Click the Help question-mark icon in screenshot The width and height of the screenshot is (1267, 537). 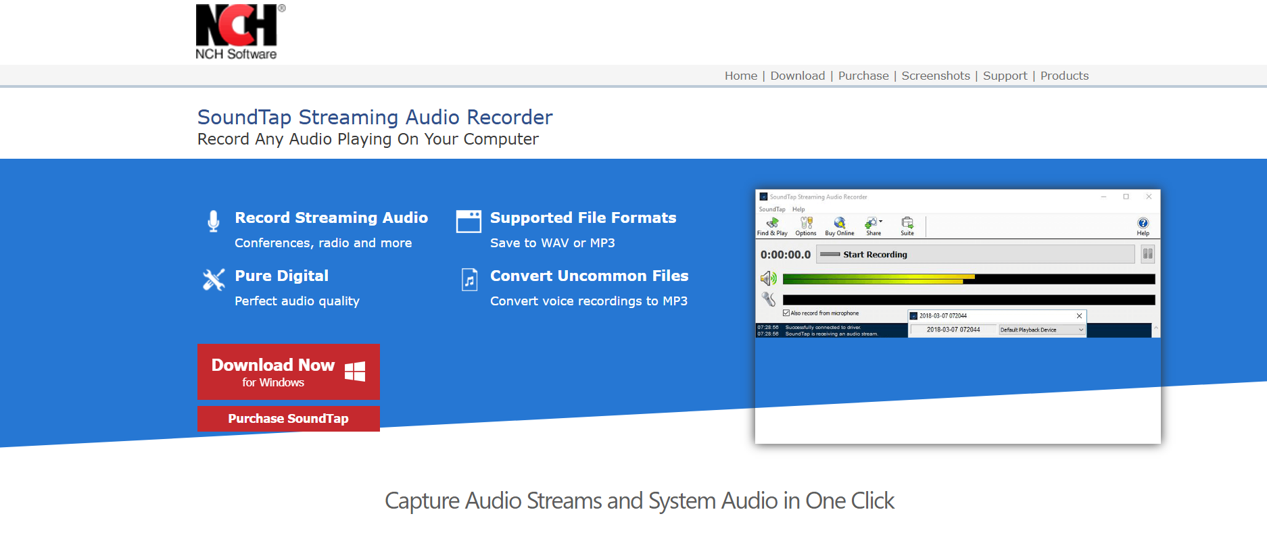click(x=1143, y=223)
